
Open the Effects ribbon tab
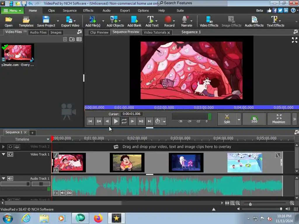[x=88, y=10]
